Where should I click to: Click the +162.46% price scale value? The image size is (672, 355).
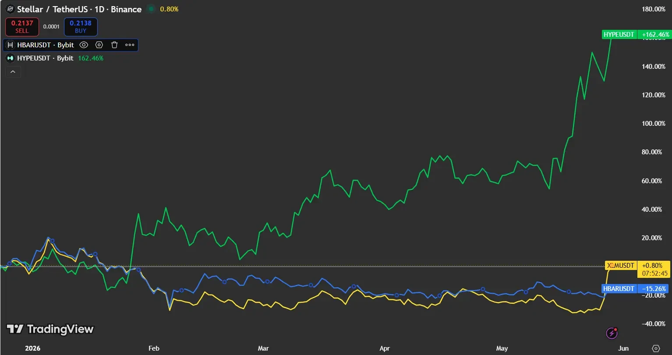(655, 35)
